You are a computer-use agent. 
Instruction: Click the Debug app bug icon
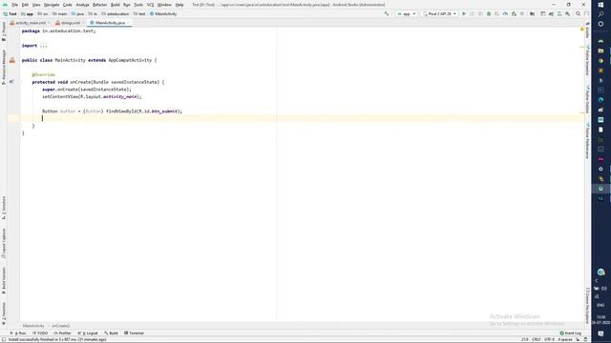pyautogui.click(x=489, y=13)
